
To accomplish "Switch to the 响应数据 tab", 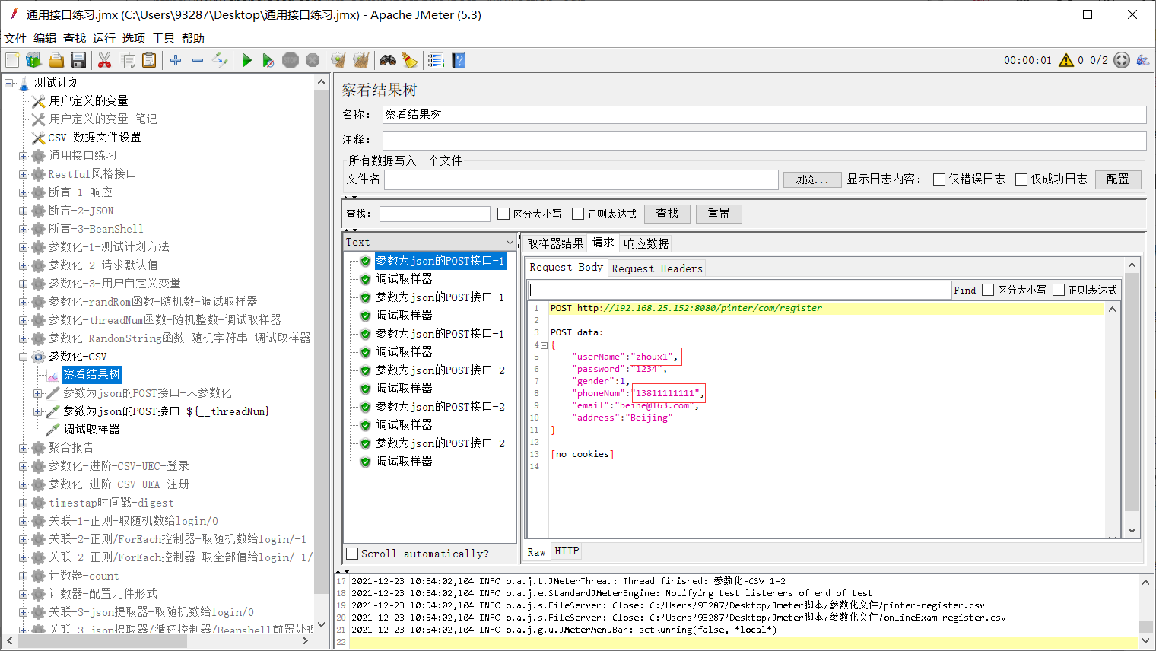I will [646, 243].
